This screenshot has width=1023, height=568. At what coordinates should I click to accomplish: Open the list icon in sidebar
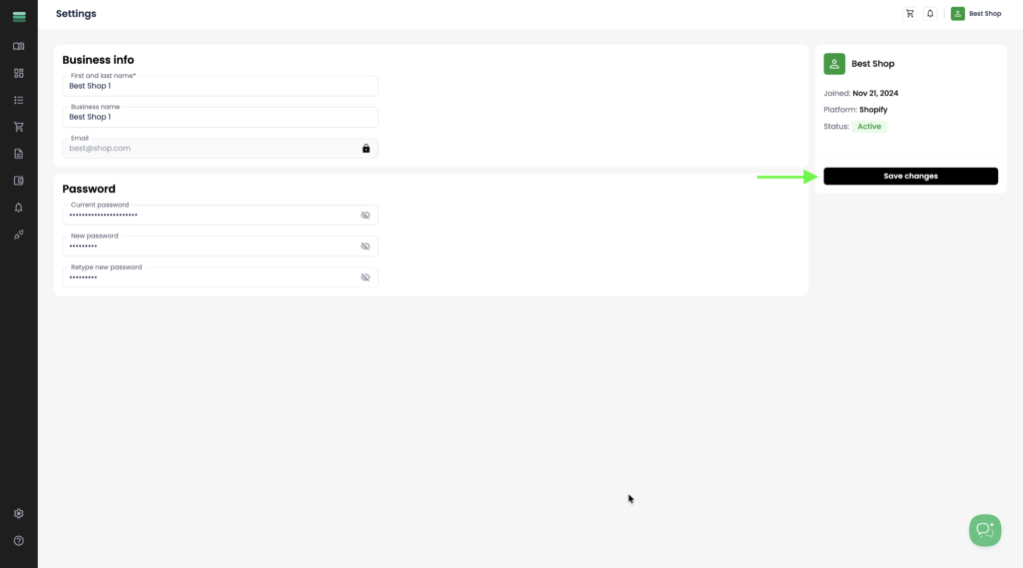click(x=19, y=101)
